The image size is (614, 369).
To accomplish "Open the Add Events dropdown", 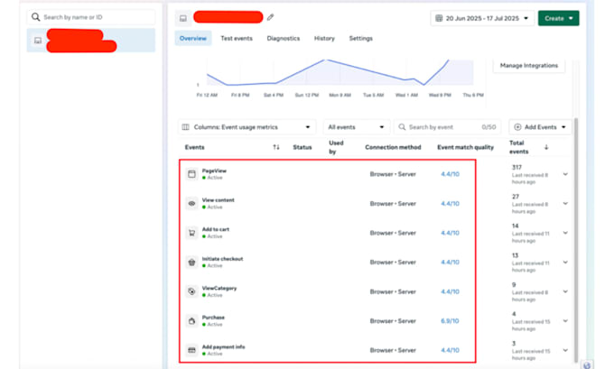I will tap(540, 127).
